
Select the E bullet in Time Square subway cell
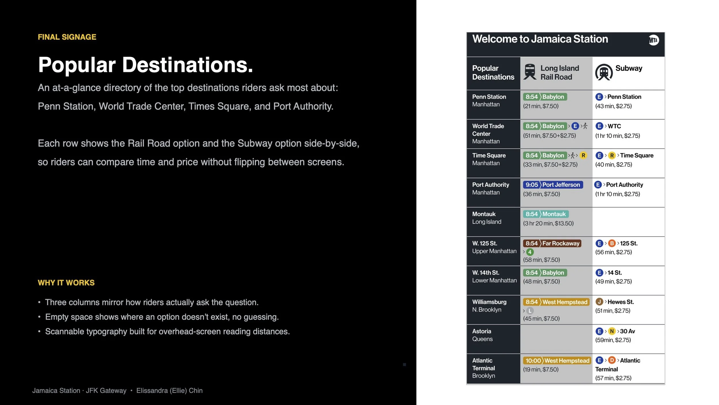click(x=599, y=156)
